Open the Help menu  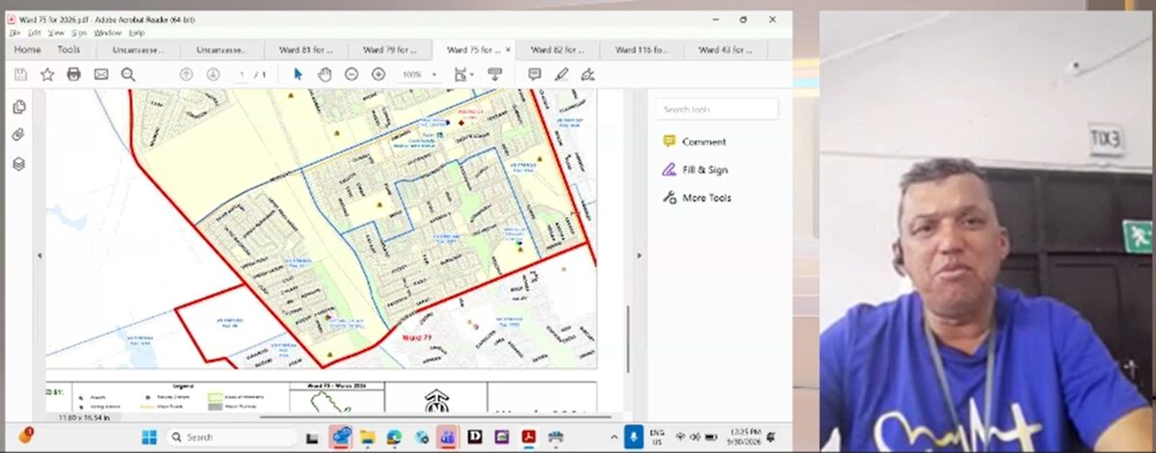(x=136, y=33)
